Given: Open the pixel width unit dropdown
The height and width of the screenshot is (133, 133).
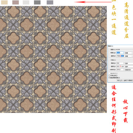Looking at the screenshot, I should pyautogui.click(x=129, y=53).
